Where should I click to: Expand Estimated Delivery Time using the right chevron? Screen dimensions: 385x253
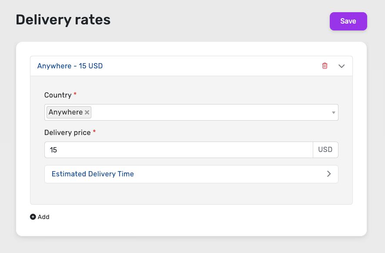point(329,174)
